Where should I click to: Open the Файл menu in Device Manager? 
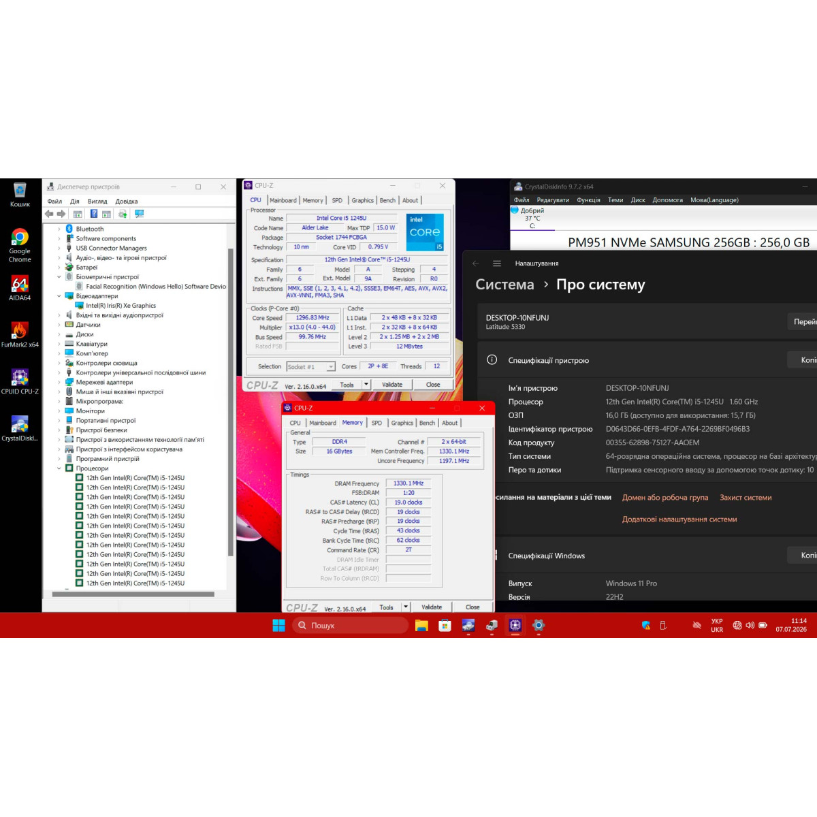point(54,202)
